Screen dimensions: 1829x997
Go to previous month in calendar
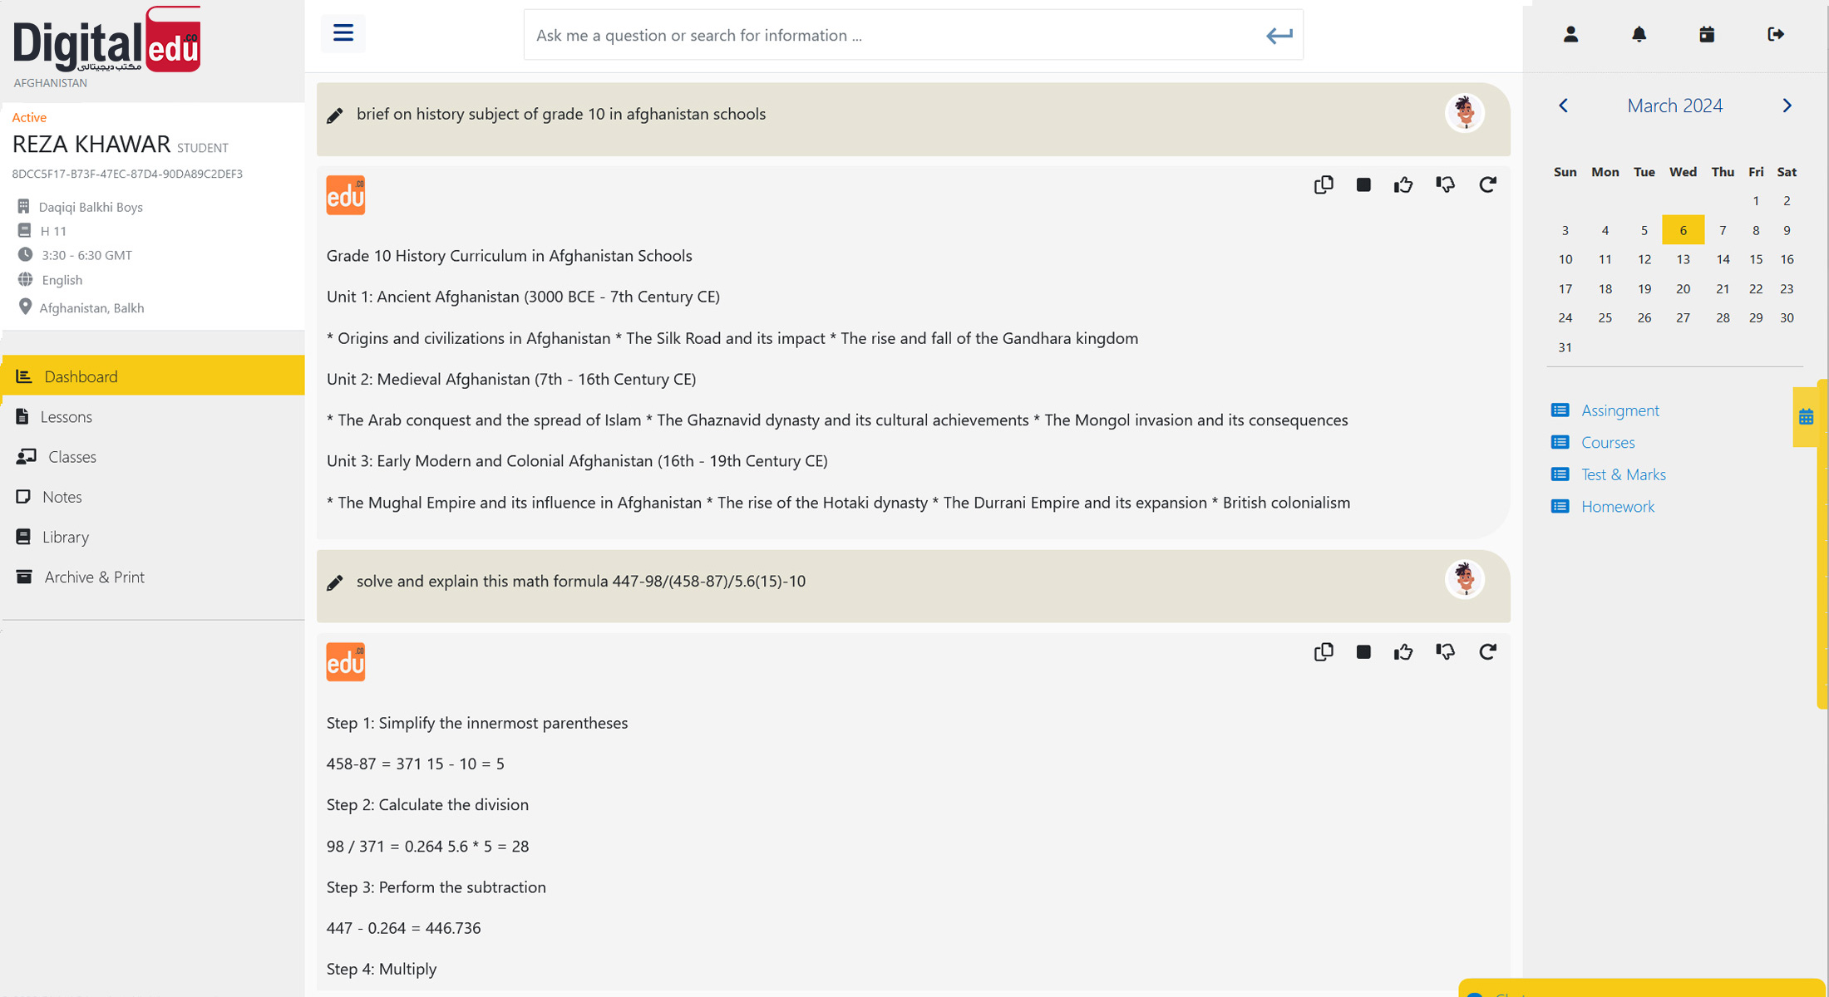1563,106
